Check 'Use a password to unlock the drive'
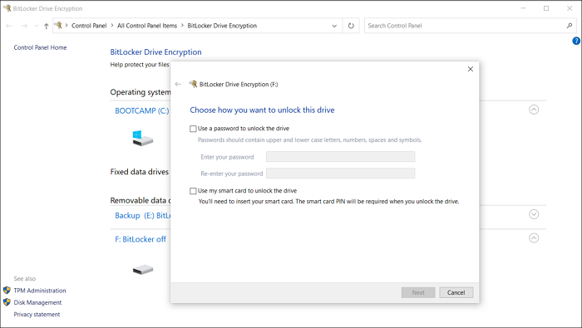582x328 pixels. pyautogui.click(x=193, y=129)
